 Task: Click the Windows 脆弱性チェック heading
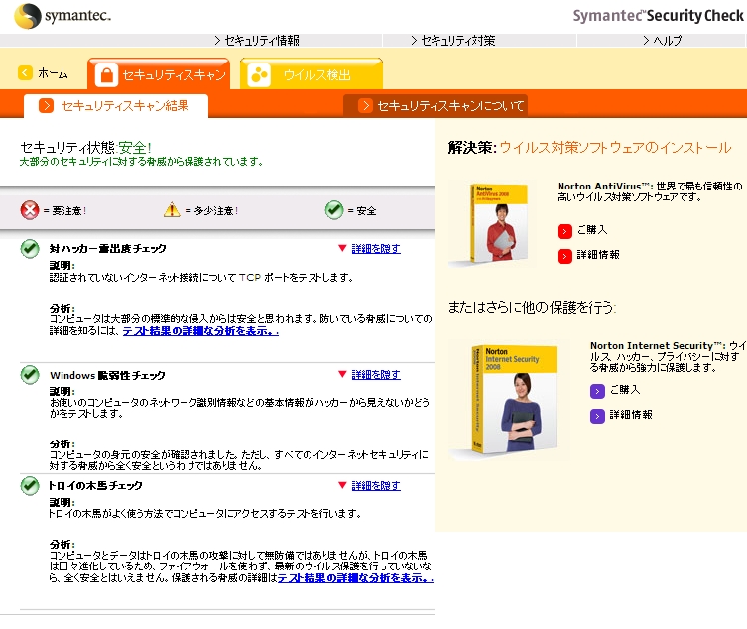108,375
